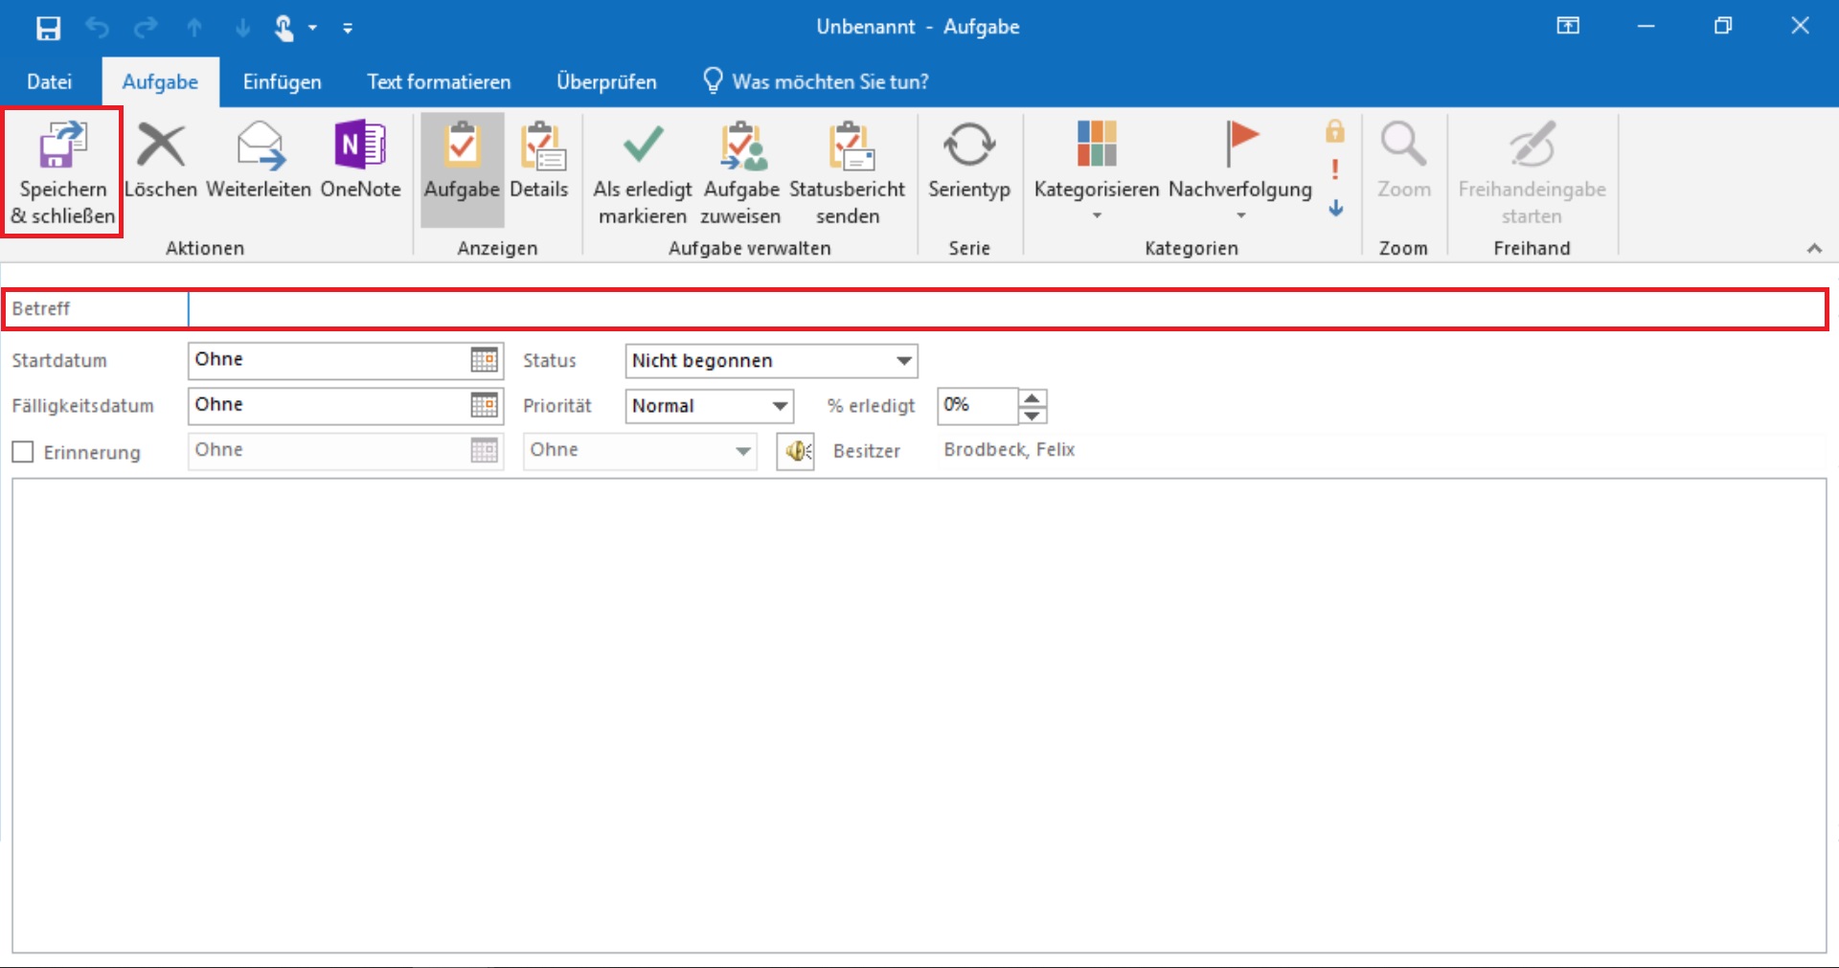The width and height of the screenshot is (1839, 968).
Task: Minimize the Aufgabe window
Action: (1646, 27)
